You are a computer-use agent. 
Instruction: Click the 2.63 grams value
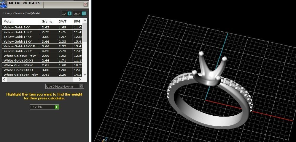(45, 27)
